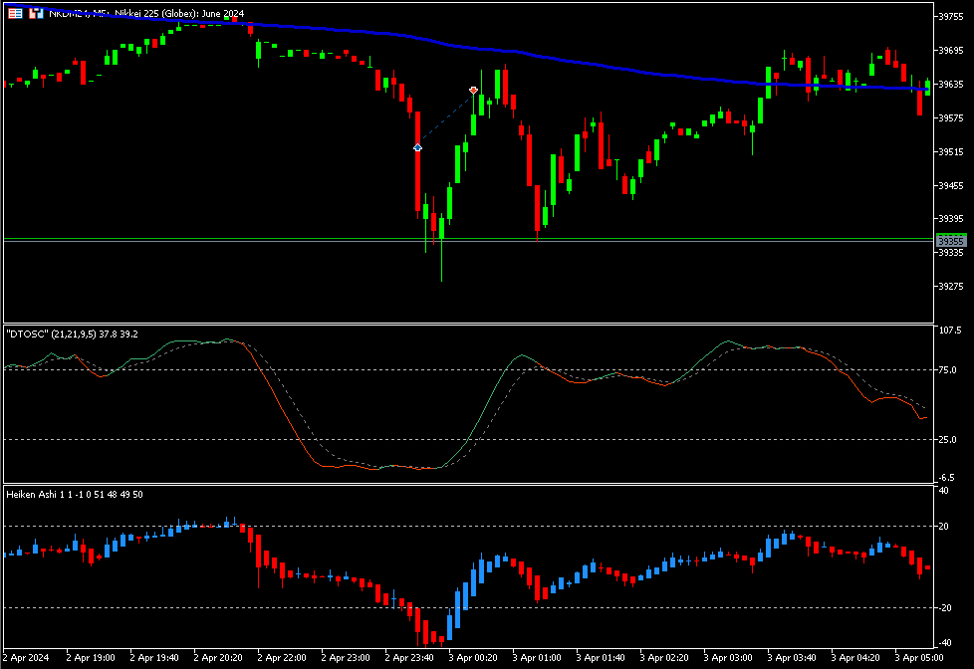
Task: Click the "3 Apr 00:20" time label
Action: [473, 657]
